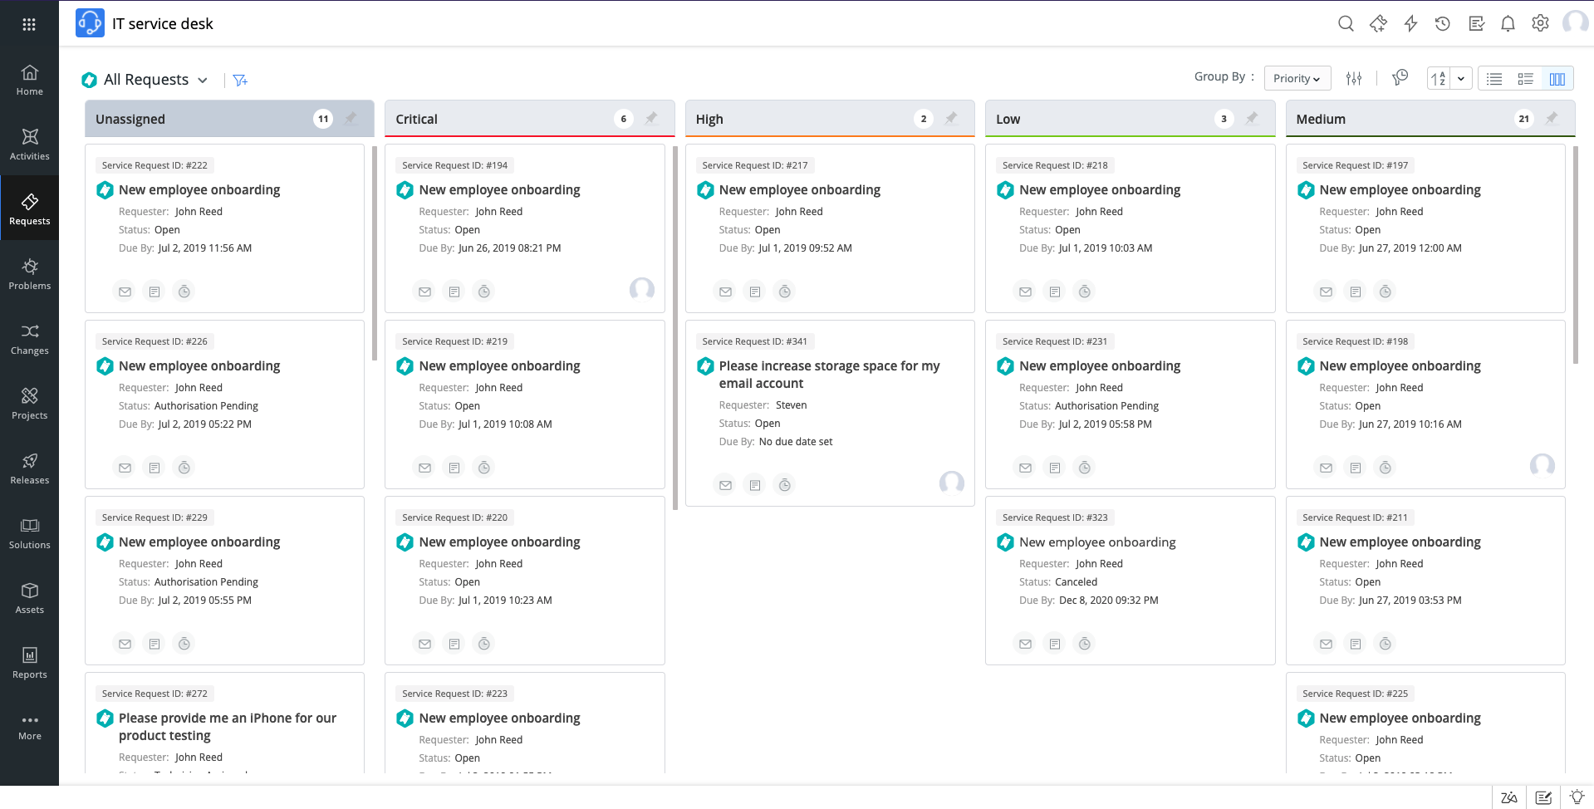Screen dimensions: 1594x809
Task: Pin the Unassigned column
Action: click(x=351, y=118)
